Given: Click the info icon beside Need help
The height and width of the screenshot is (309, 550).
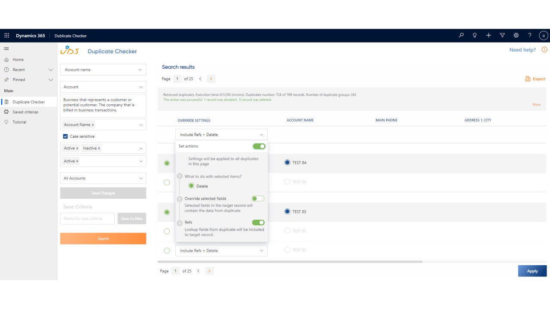Looking at the screenshot, I should pos(544,50).
